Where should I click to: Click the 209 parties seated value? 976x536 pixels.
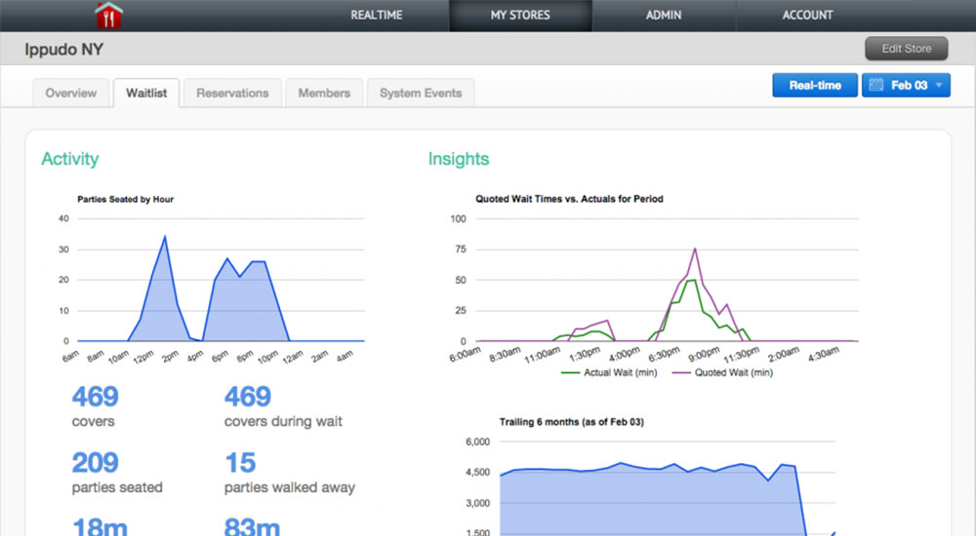(95, 462)
